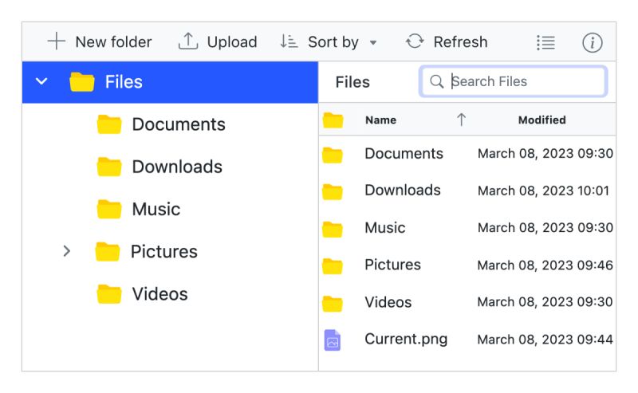Click the Refresh text button
The image size is (638, 393).
pyautogui.click(x=460, y=42)
